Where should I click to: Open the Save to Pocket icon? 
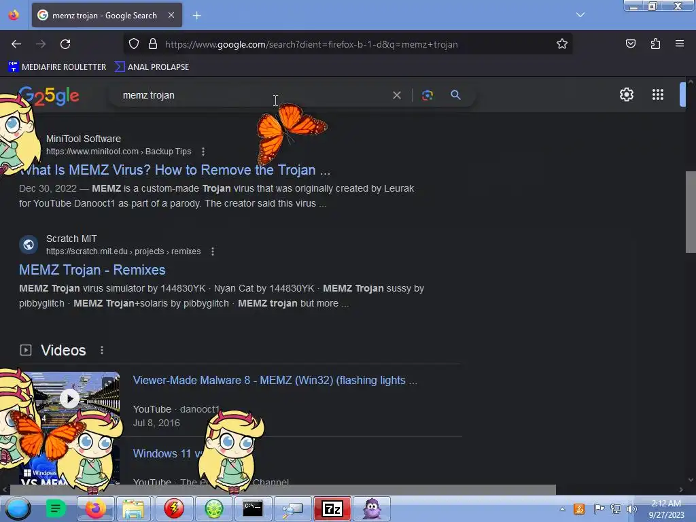630,43
